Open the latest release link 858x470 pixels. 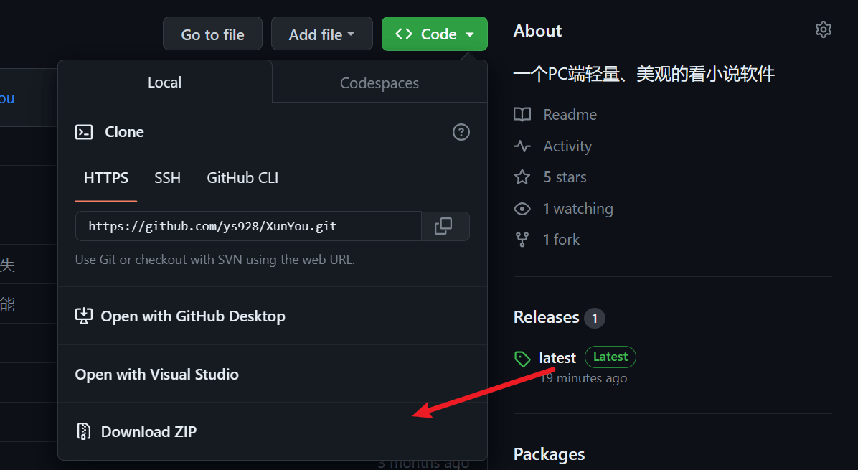point(557,358)
